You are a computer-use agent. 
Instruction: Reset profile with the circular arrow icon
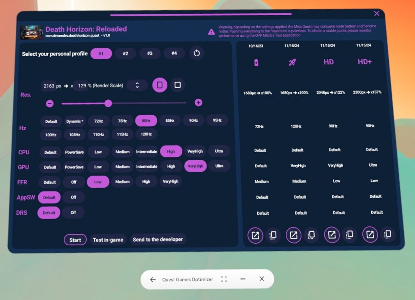coord(196,53)
